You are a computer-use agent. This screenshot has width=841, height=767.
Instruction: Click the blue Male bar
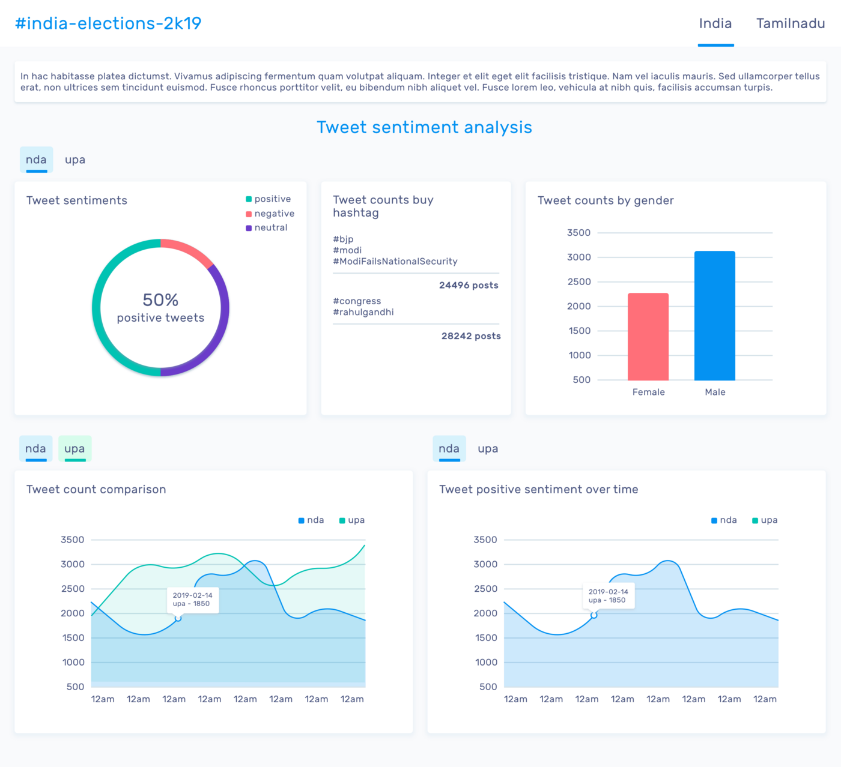tap(714, 316)
